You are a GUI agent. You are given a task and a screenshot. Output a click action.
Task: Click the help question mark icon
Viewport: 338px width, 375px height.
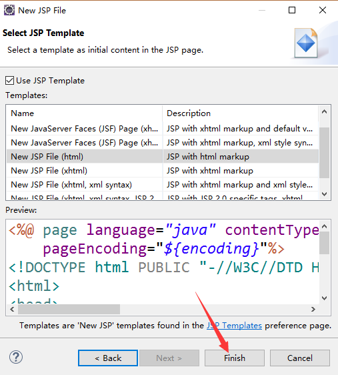coord(16,357)
